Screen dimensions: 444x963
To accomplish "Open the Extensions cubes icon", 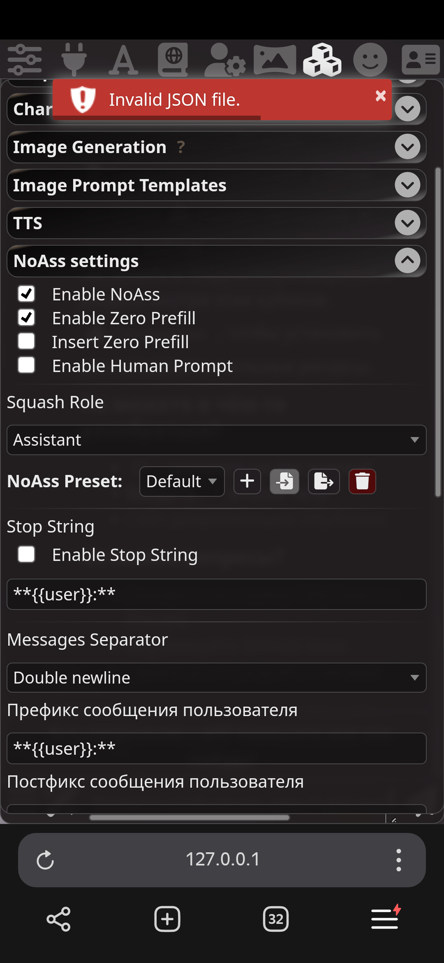I will (x=322, y=60).
